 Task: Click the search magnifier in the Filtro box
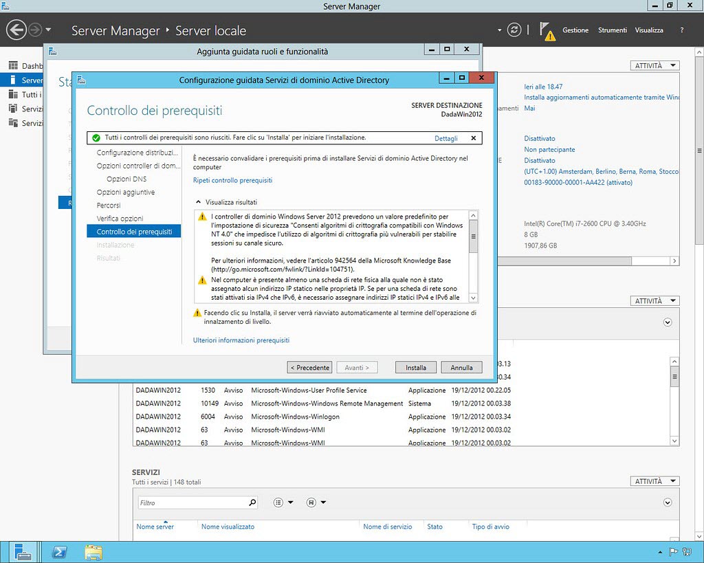click(x=252, y=503)
